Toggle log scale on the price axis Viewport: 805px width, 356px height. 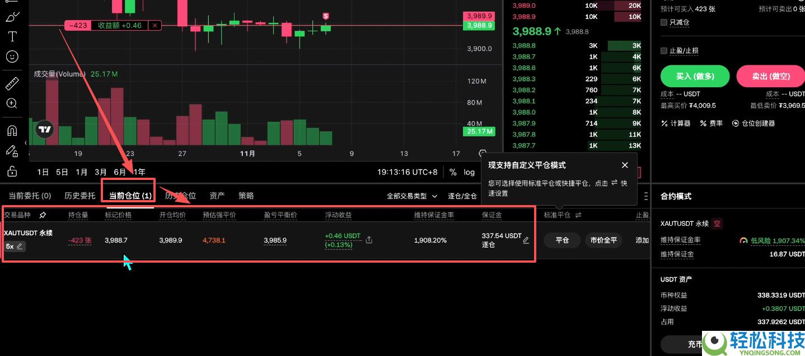click(469, 172)
